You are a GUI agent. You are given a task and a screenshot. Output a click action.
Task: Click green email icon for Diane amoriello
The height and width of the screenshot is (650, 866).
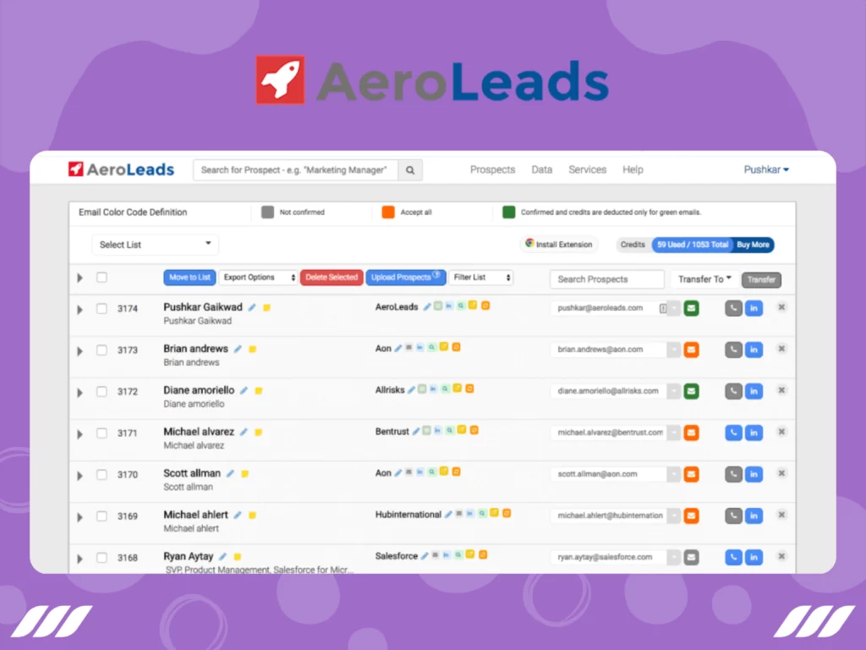[x=691, y=391]
